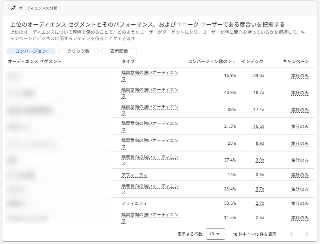Image resolution: width=320 pixels, height=244 pixels.
Task: Switch to the クリック数 chip
Action: click(78, 51)
